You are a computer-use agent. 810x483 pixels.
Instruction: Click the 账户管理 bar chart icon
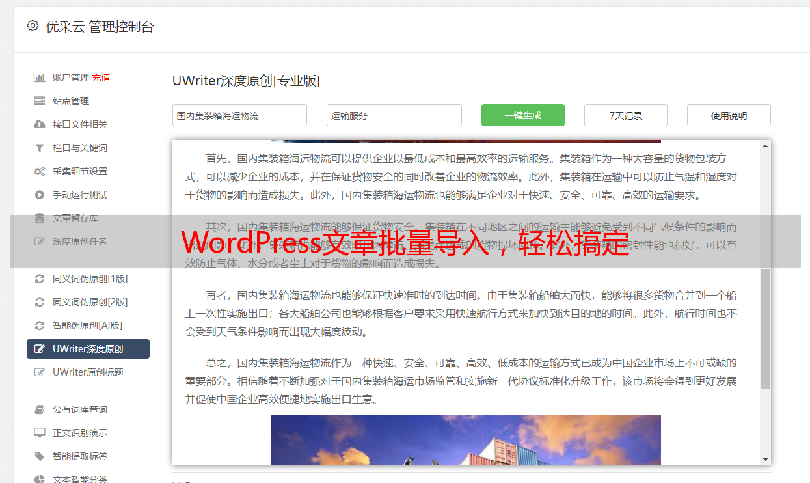click(x=40, y=77)
